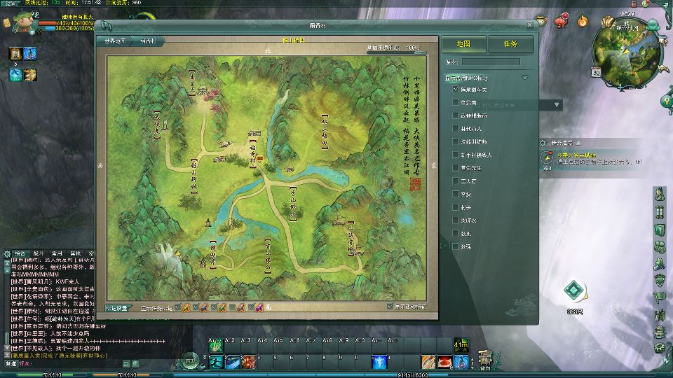
Task: Toggle the purple scroll quest marker checkbox
Action: click(x=251, y=307)
